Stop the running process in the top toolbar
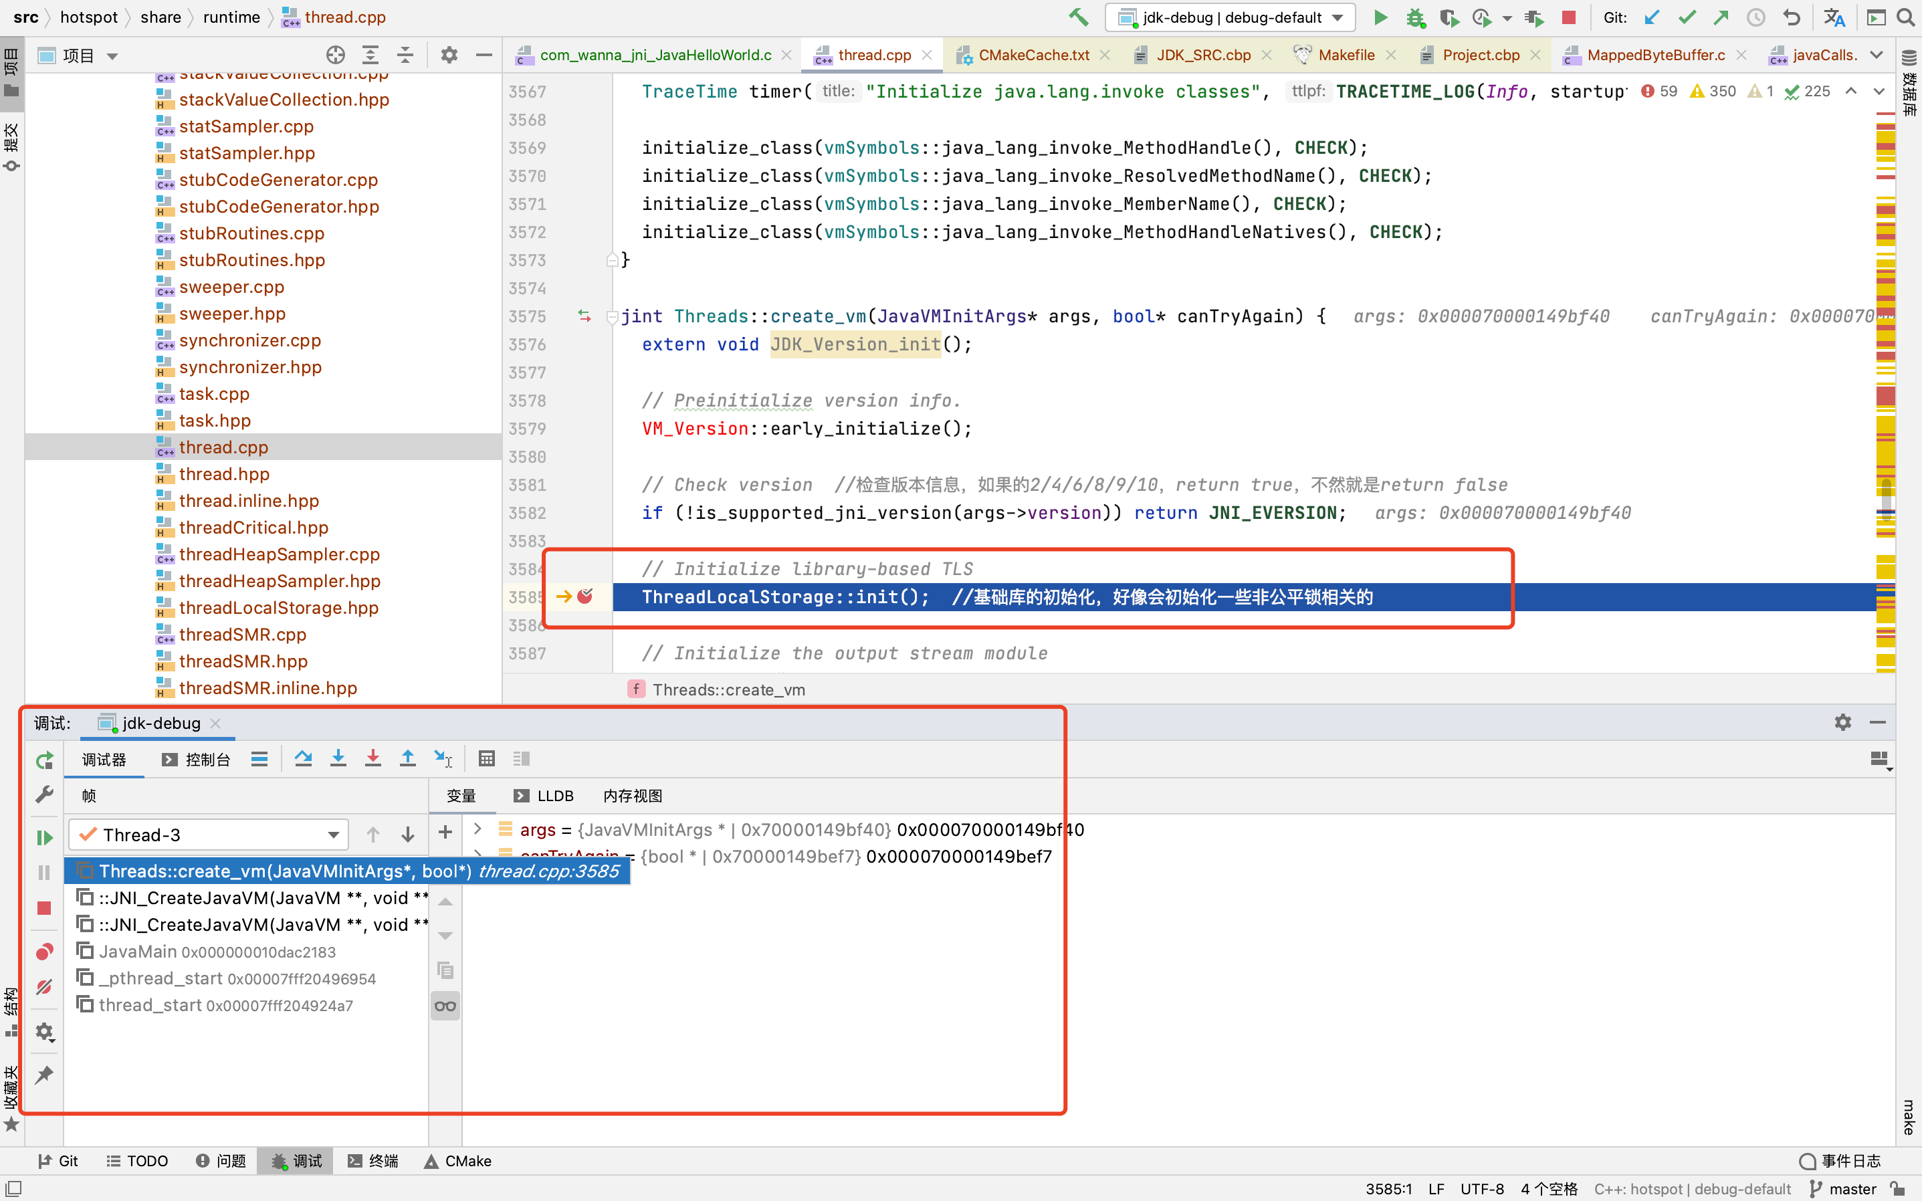Image resolution: width=1922 pixels, height=1201 pixels. click(1569, 17)
